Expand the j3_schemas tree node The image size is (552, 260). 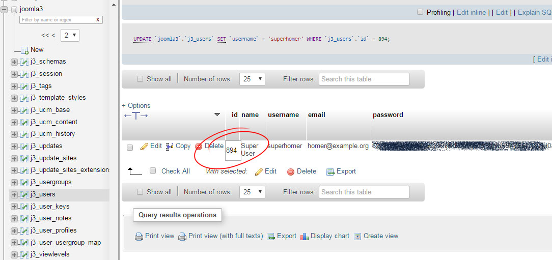pyautogui.click(x=14, y=62)
